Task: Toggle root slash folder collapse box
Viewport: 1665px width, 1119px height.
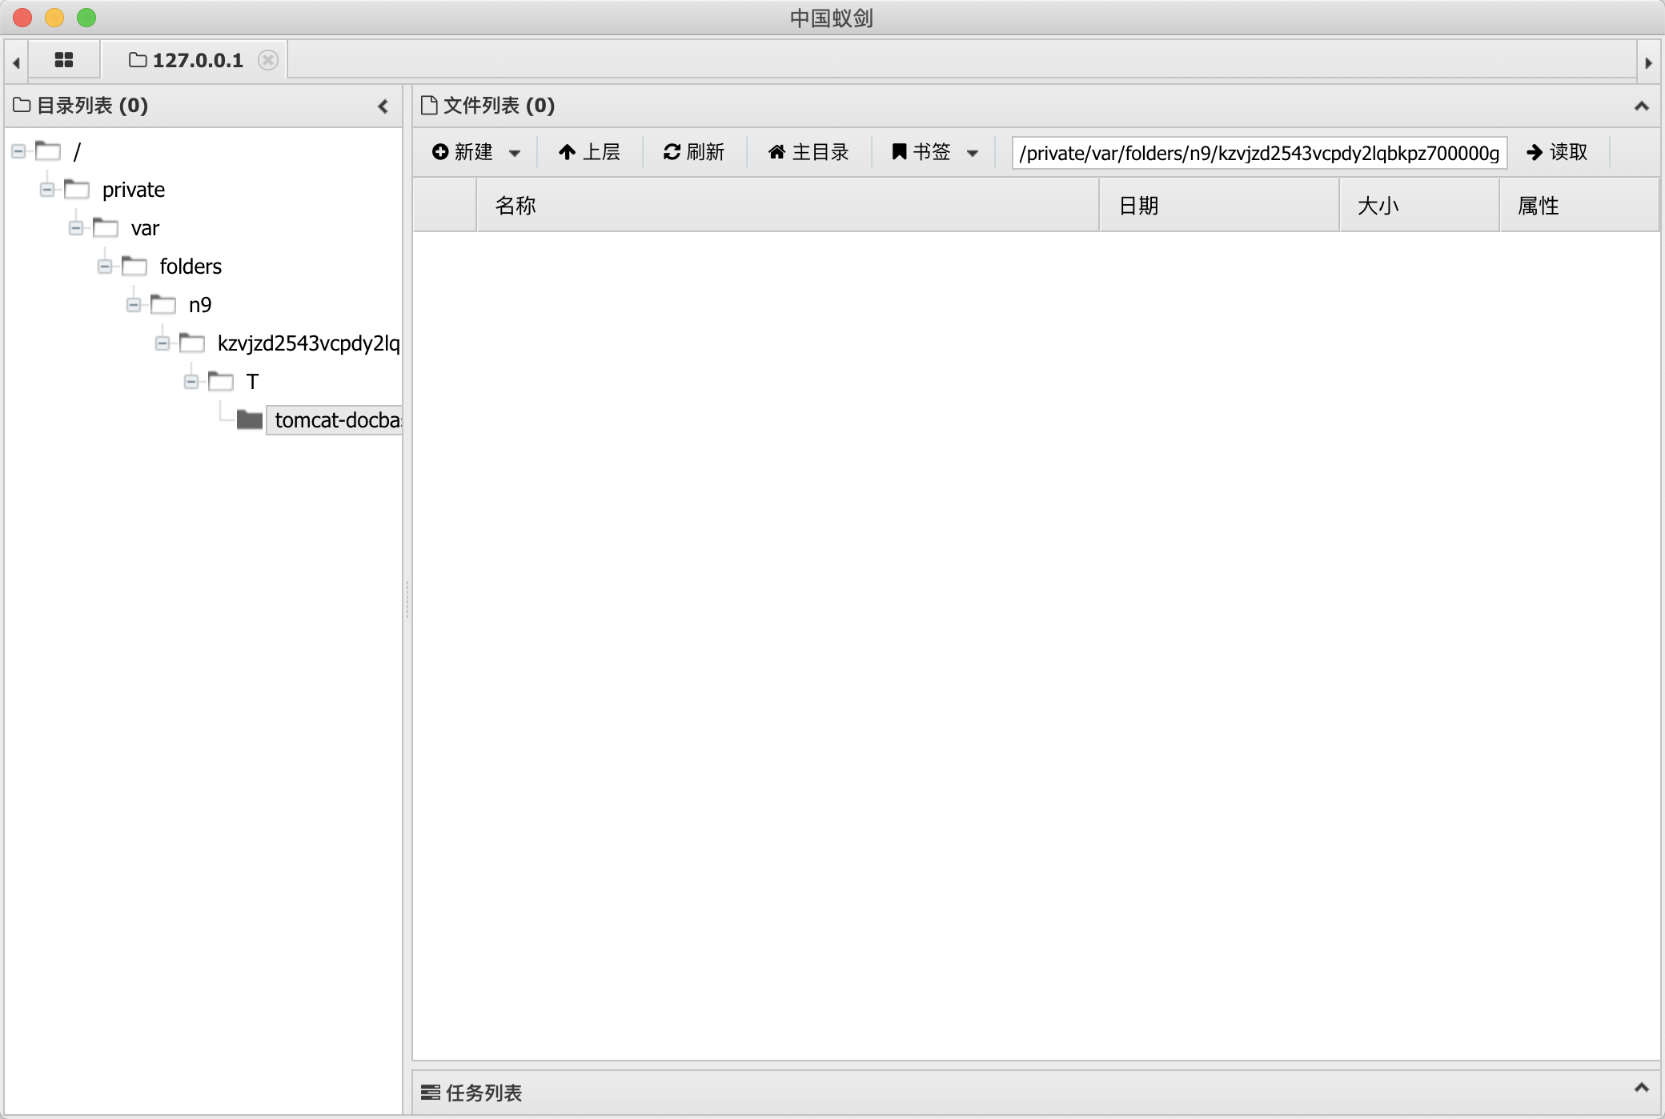Action: (18, 151)
